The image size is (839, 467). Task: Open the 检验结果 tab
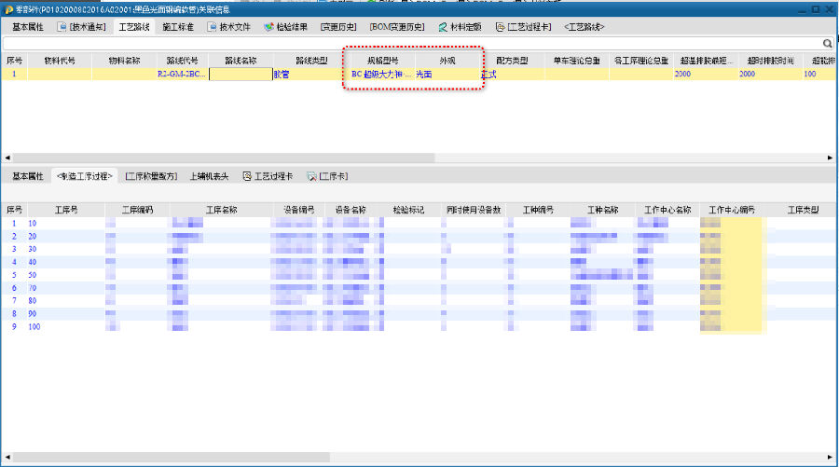tap(285, 27)
